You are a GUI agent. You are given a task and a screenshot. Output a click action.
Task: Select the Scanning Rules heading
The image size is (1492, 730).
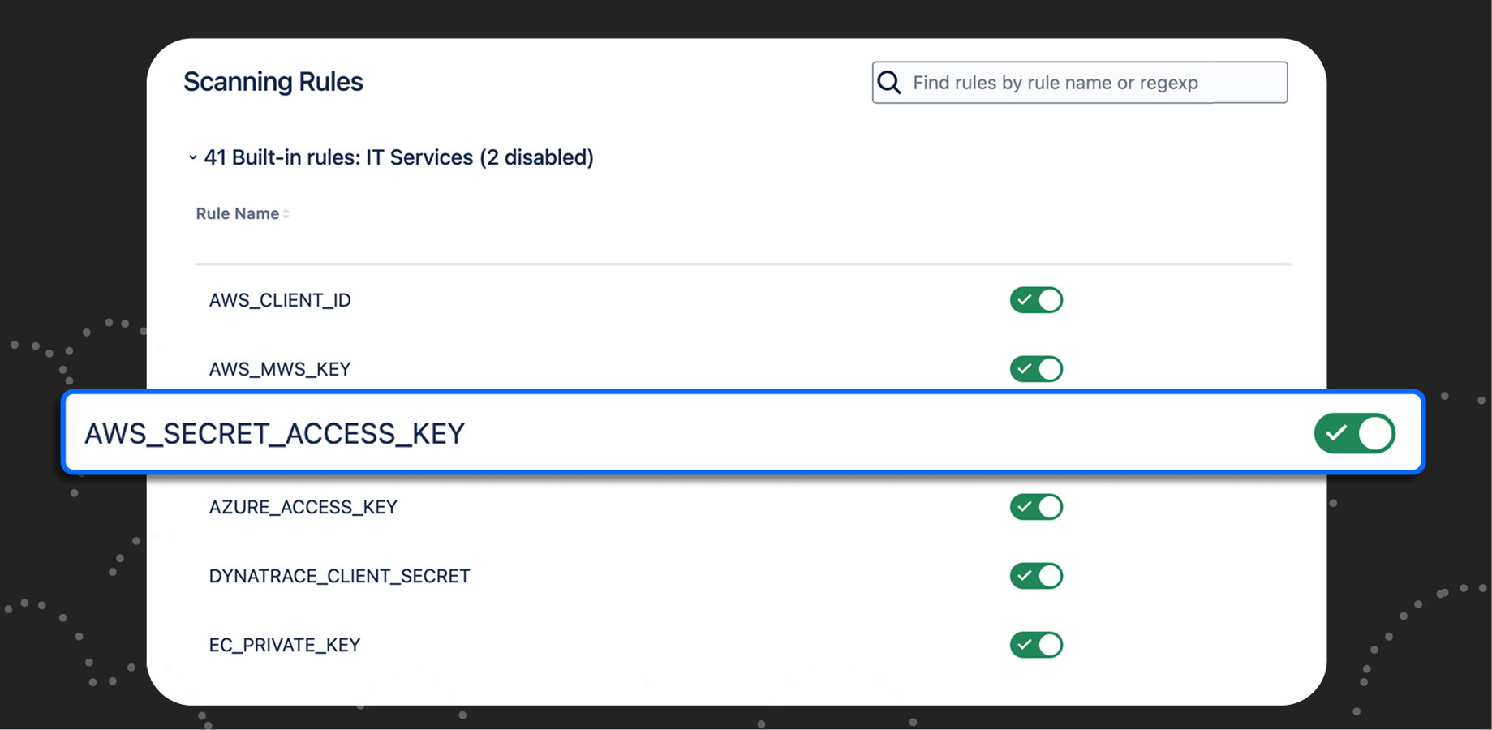(x=273, y=81)
